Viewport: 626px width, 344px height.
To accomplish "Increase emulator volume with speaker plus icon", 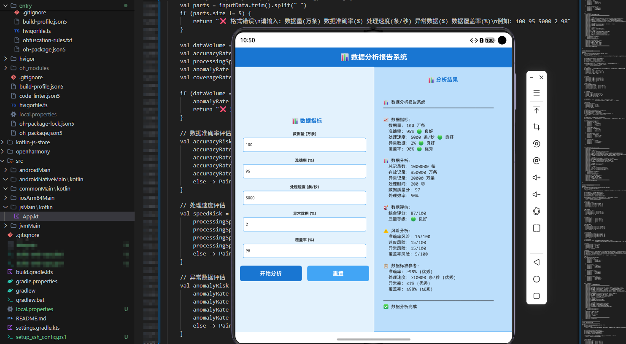I will pos(537,177).
